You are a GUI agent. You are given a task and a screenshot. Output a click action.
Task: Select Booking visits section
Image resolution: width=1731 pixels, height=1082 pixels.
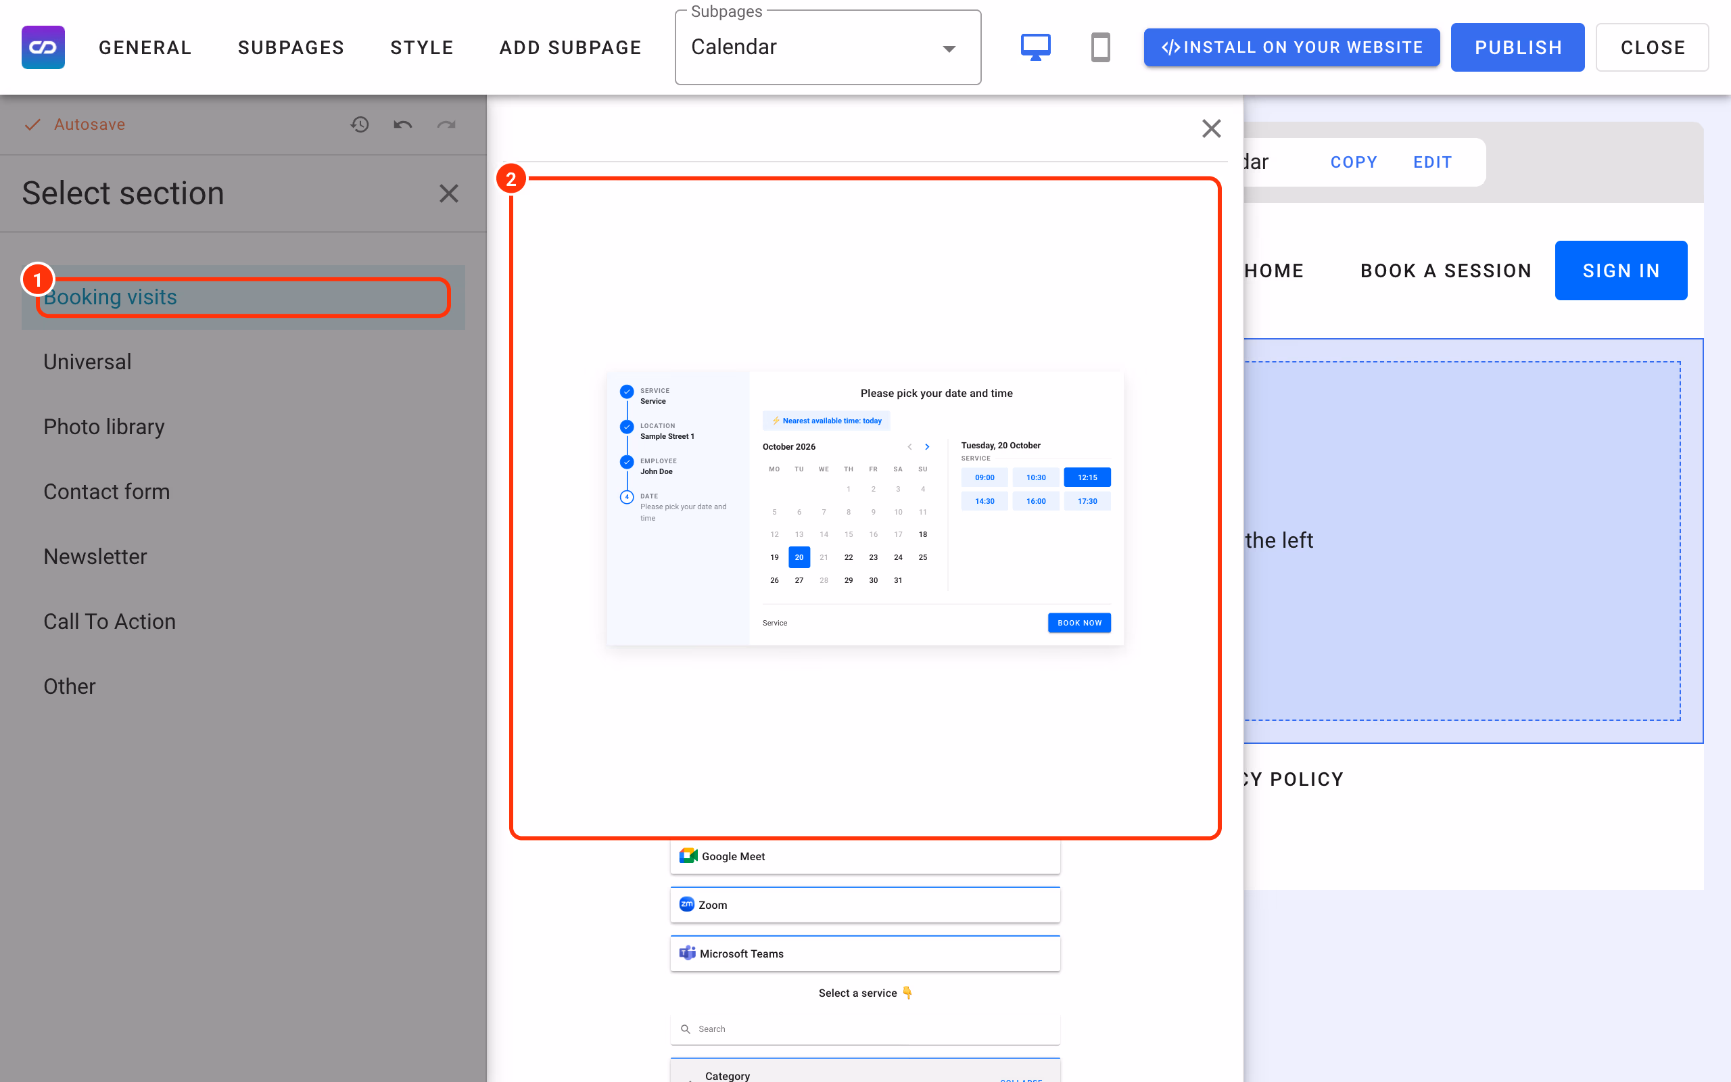coord(243,297)
